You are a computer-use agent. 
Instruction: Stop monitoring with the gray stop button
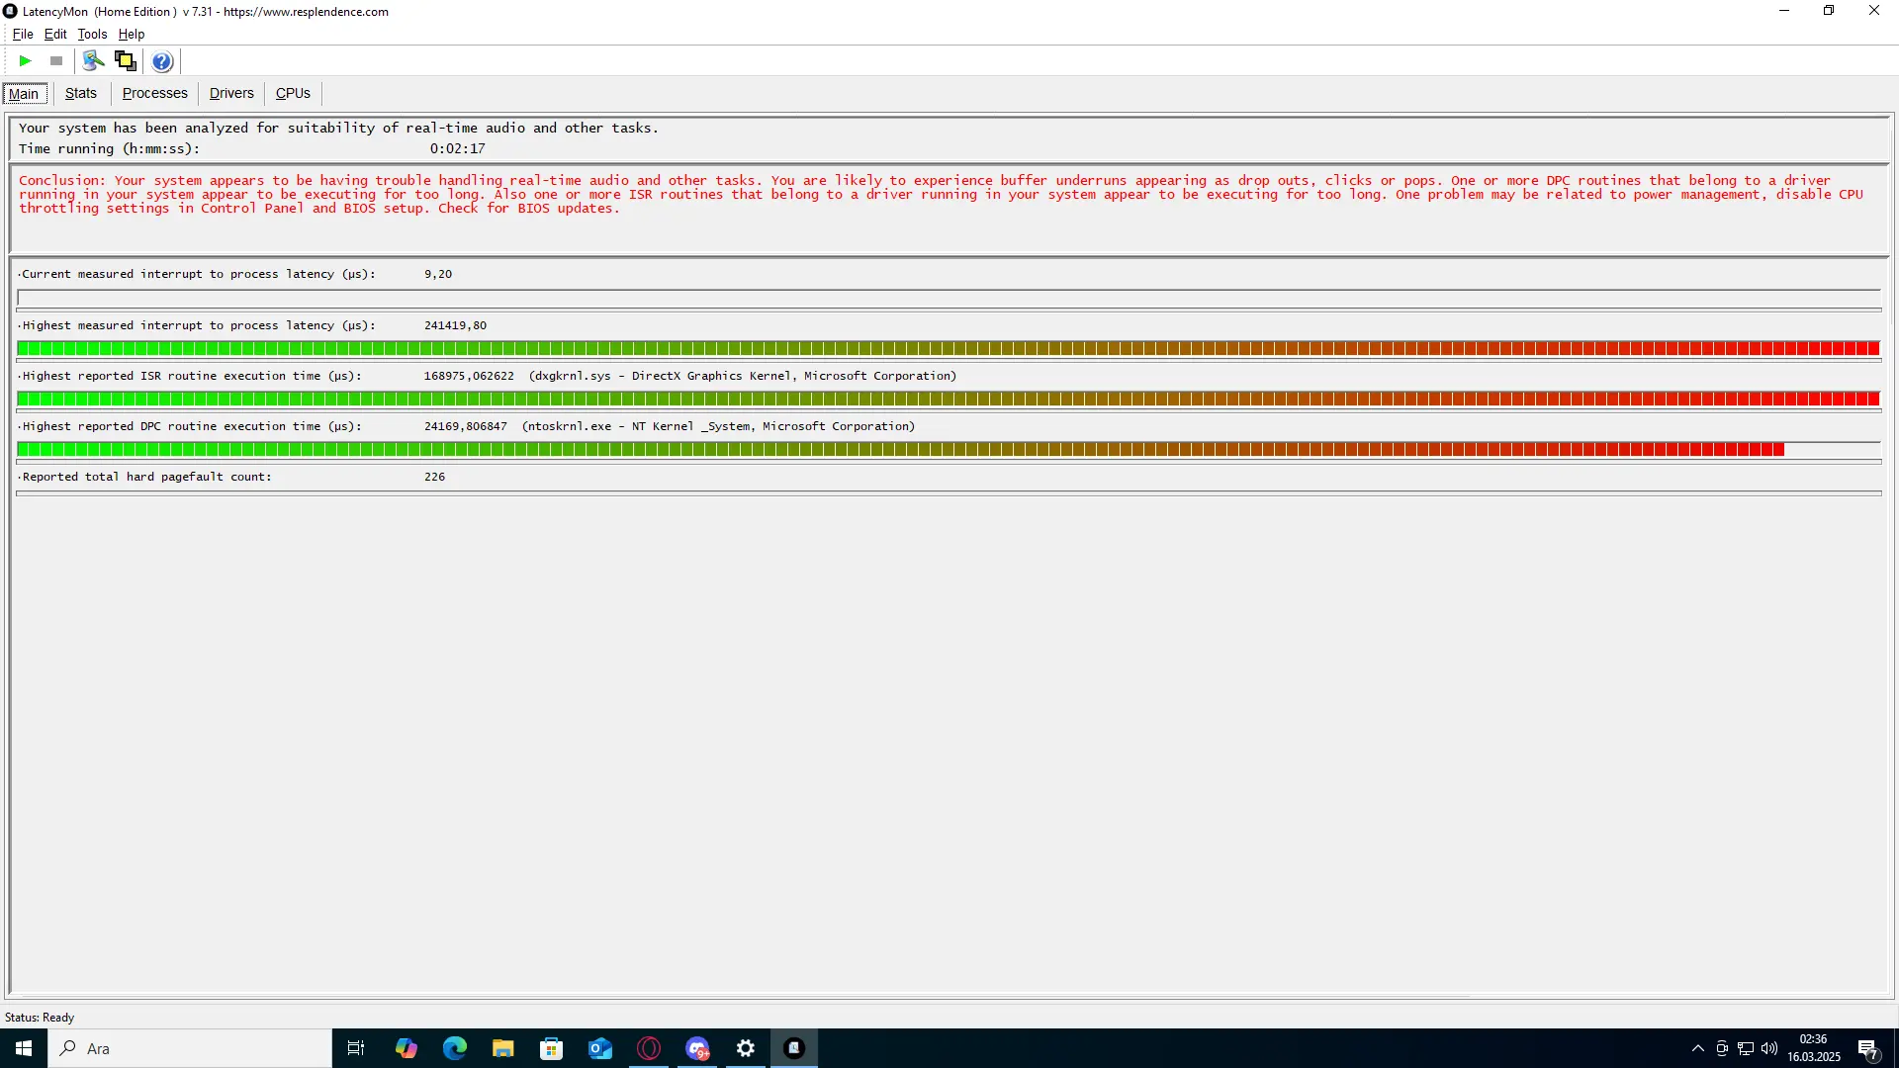[56, 61]
